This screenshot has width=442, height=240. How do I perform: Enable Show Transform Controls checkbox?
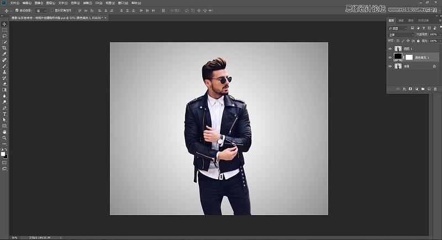(x=52, y=10)
